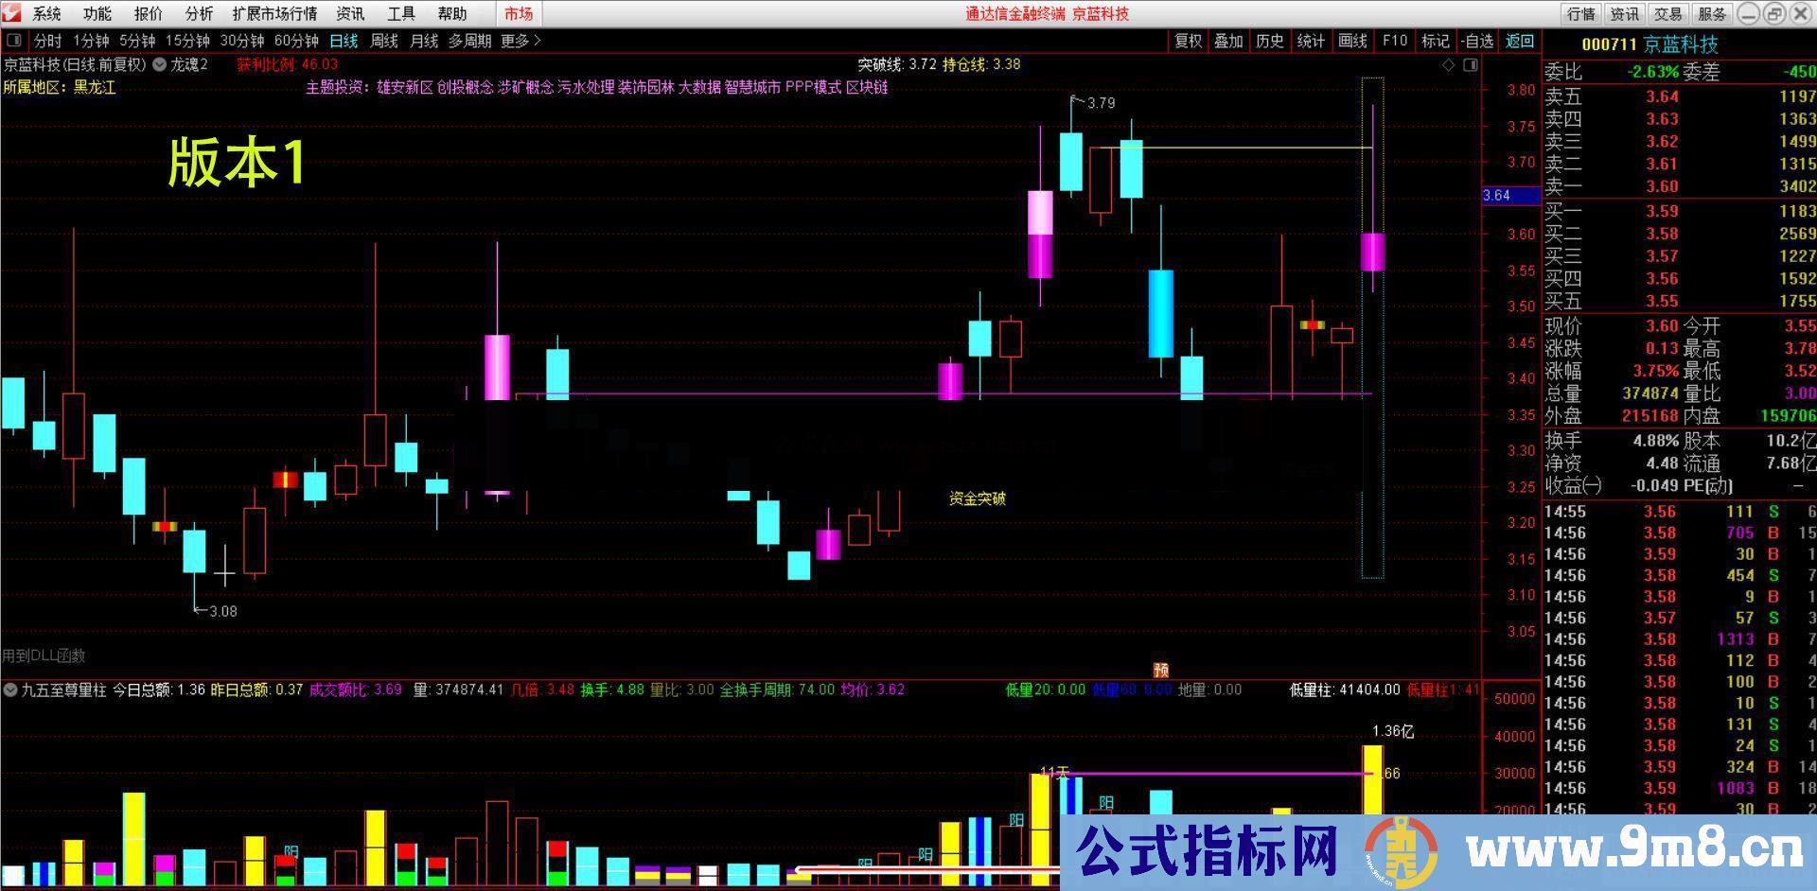Click the 资讯 top-right button

pos(1624,13)
